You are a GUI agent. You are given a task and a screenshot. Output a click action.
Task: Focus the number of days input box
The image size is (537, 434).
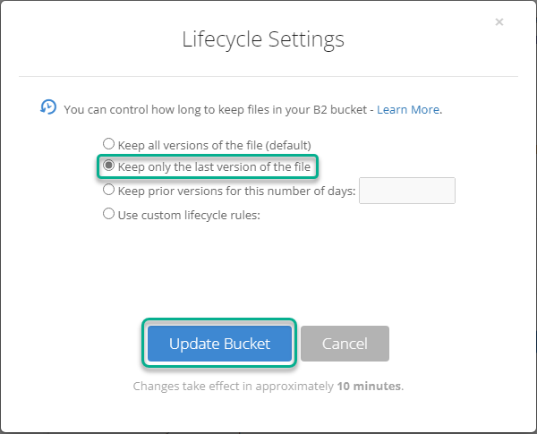(407, 191)
